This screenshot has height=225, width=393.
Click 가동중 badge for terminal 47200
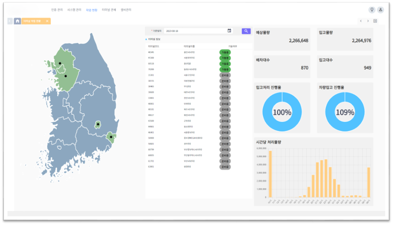tap(225, 58)
